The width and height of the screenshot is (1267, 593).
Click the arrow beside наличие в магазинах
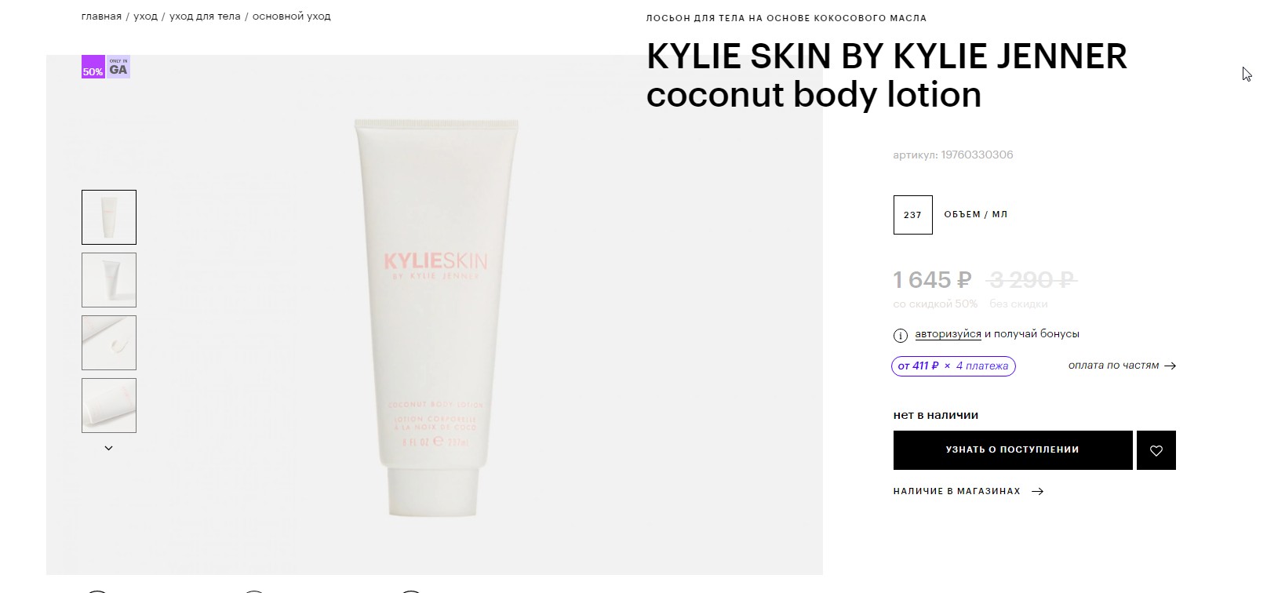(x=1037, y=492)
